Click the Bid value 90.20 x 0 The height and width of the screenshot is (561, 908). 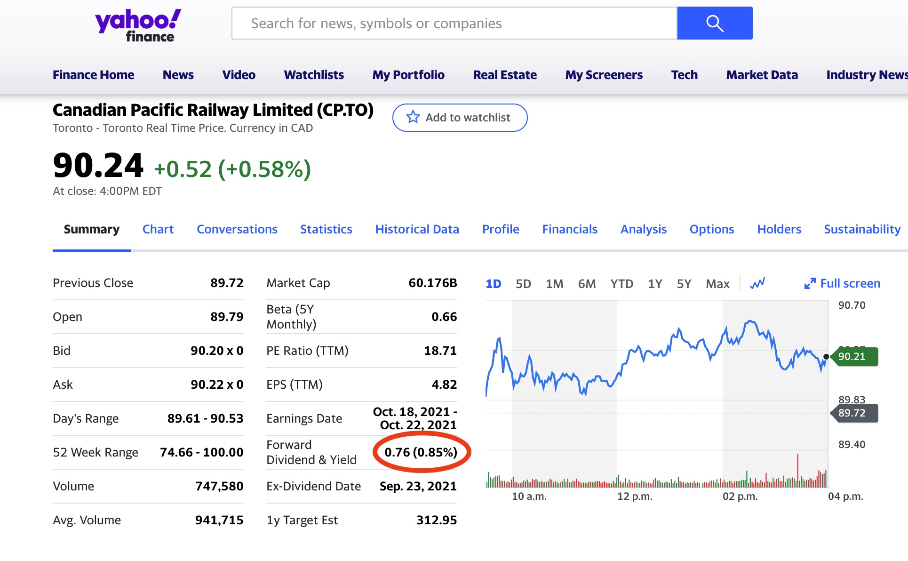(x=217, y=351)
